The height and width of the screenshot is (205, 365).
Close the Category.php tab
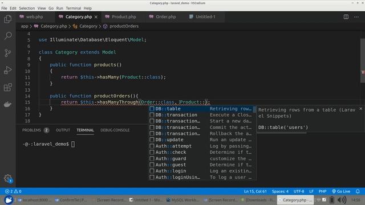pos(96,17)
